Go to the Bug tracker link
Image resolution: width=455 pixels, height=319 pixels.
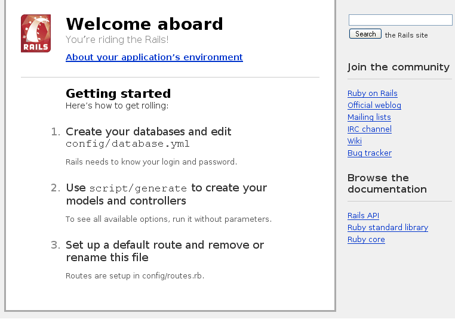pyautogui.click(x=370, y=153)
